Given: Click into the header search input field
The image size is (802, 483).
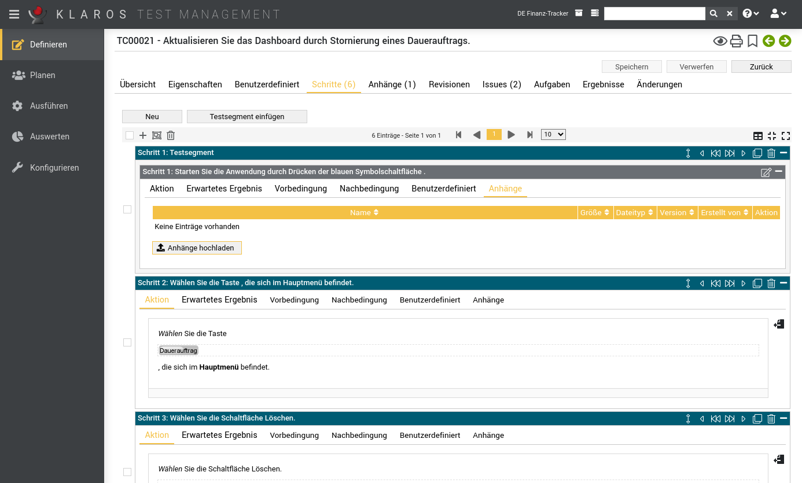Looking at the screenshot, I should (x=654, y=13).
